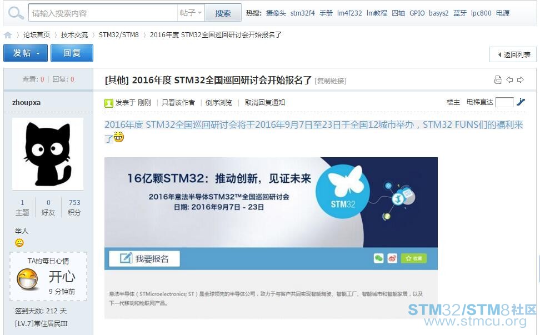Click the print icon beside post title
This screenshot has width=540, height=335.
tap(498, 80)
